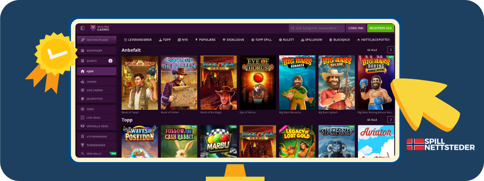Click the green Registrer Deg button
484x181 pixels.
(x=380, y=28)
